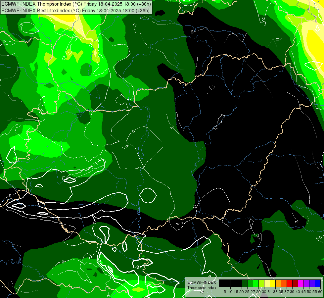Select the purple 45–50 legend swatch

point(306,283)
